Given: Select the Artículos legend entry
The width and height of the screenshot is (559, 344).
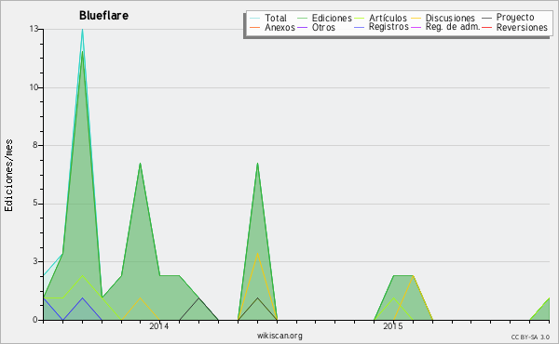Looking at the screenshot, I should click(x=388, y=18).
